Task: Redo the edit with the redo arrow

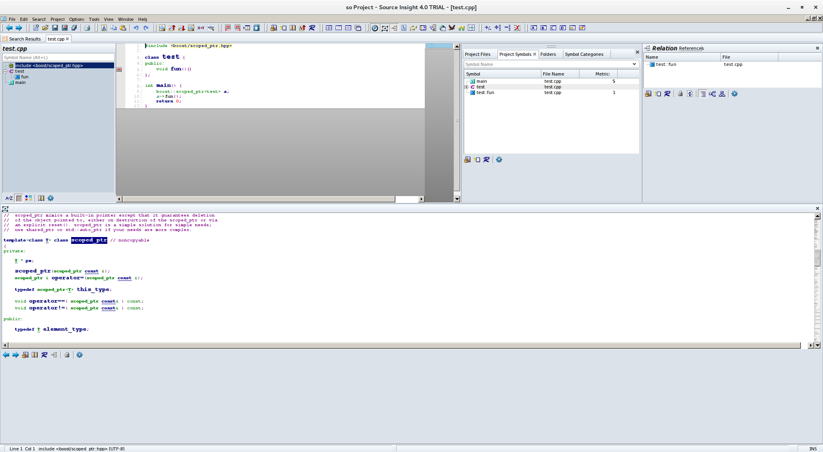Action: click(x=146, y=28)
